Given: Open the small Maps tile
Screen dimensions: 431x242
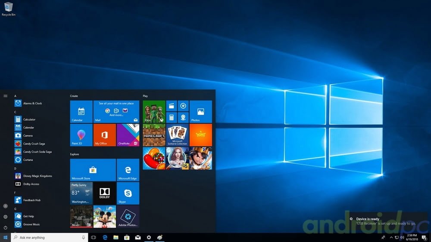Looking at the screenshot, I should (x=183, y=117).
